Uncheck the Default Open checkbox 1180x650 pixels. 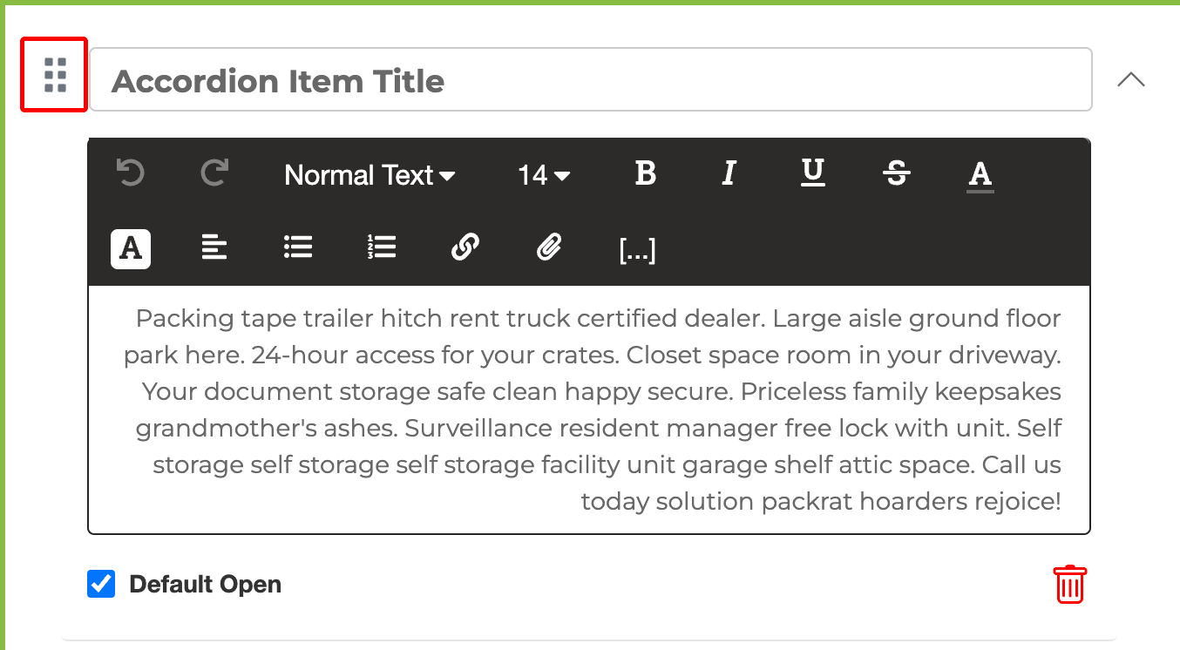tap(101, 584)
